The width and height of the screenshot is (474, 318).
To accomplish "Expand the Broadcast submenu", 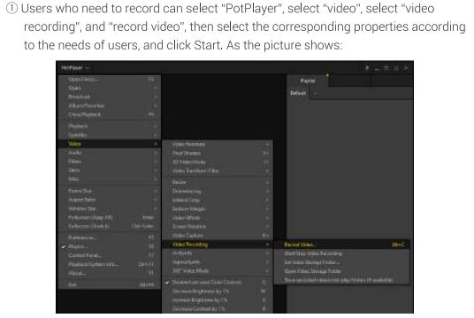I will (x=110, y=96).
